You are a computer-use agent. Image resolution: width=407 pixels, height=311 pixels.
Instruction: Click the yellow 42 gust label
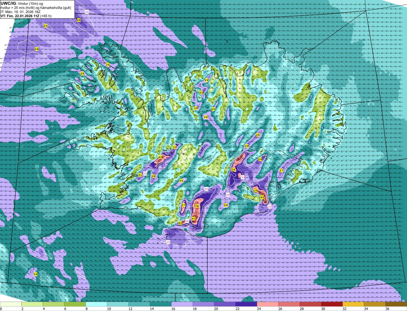pyautogui.click(x=160, y=157)
